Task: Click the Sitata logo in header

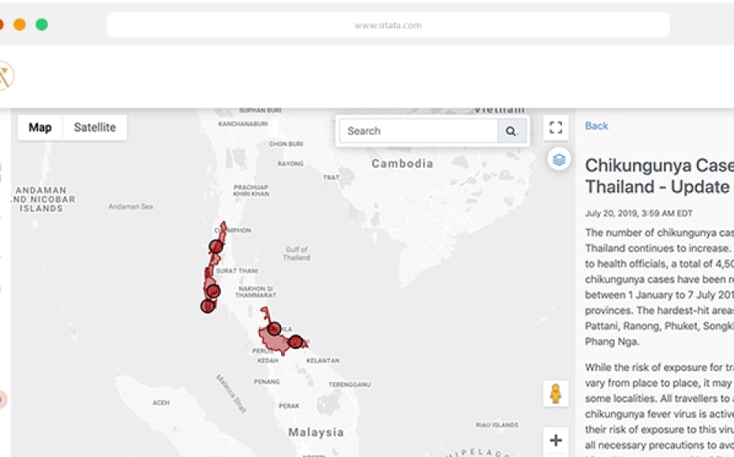Action: [5, 76]
